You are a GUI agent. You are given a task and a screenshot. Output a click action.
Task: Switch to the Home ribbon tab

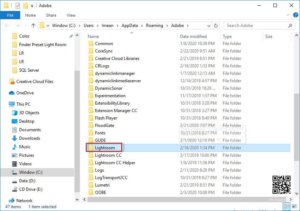(30, 15)
